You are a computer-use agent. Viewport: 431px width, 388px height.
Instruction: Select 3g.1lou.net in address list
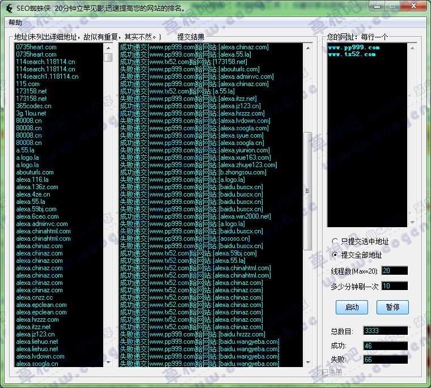31,113
